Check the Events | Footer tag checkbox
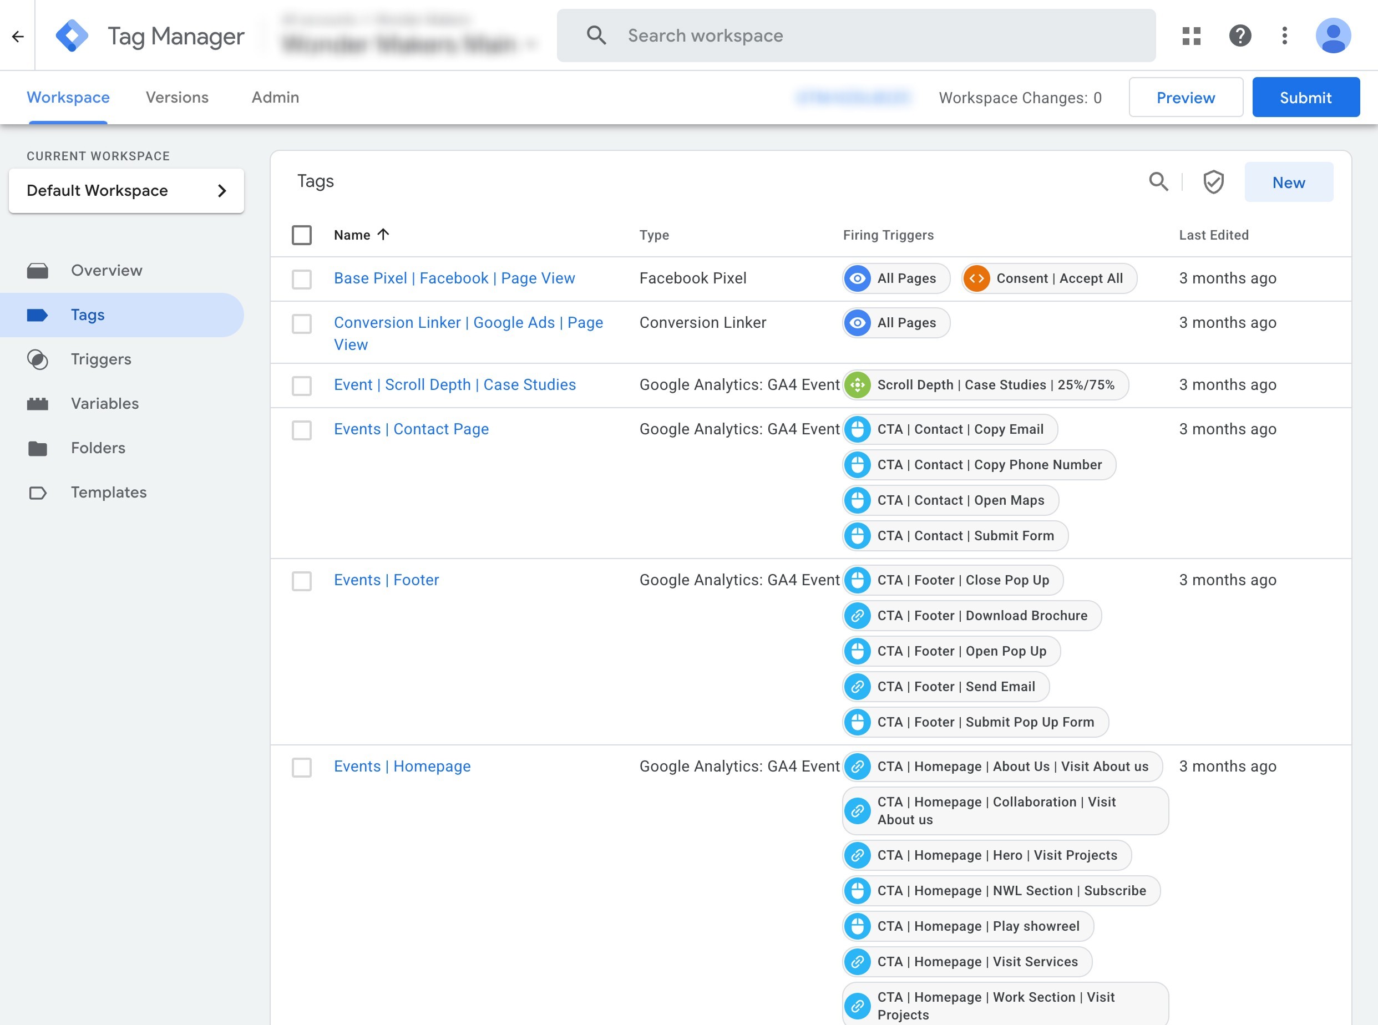This screenshot has width=1378, height=1025. click(302, 581)
